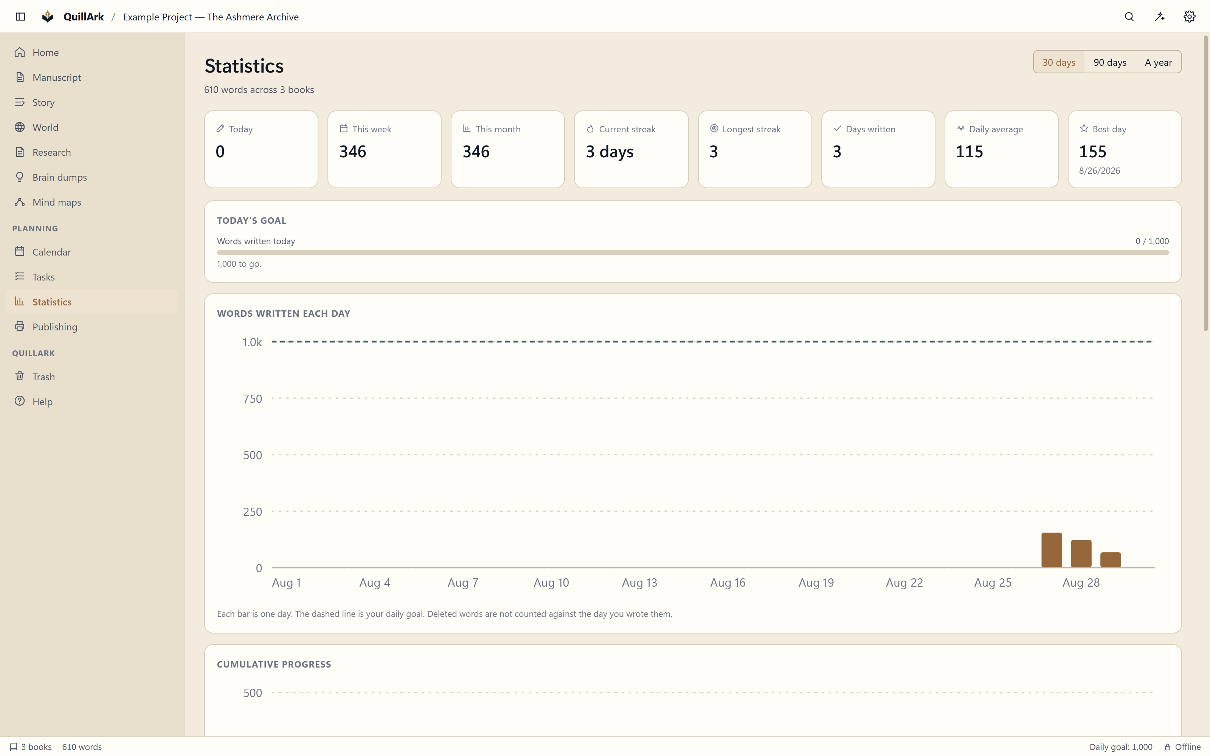Click the Home house icon

[20, 52]
